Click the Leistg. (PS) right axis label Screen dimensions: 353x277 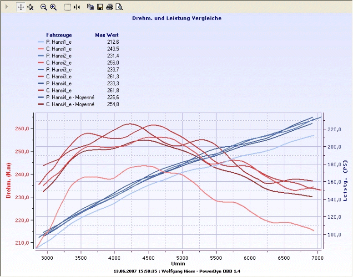tap(345, 180)
